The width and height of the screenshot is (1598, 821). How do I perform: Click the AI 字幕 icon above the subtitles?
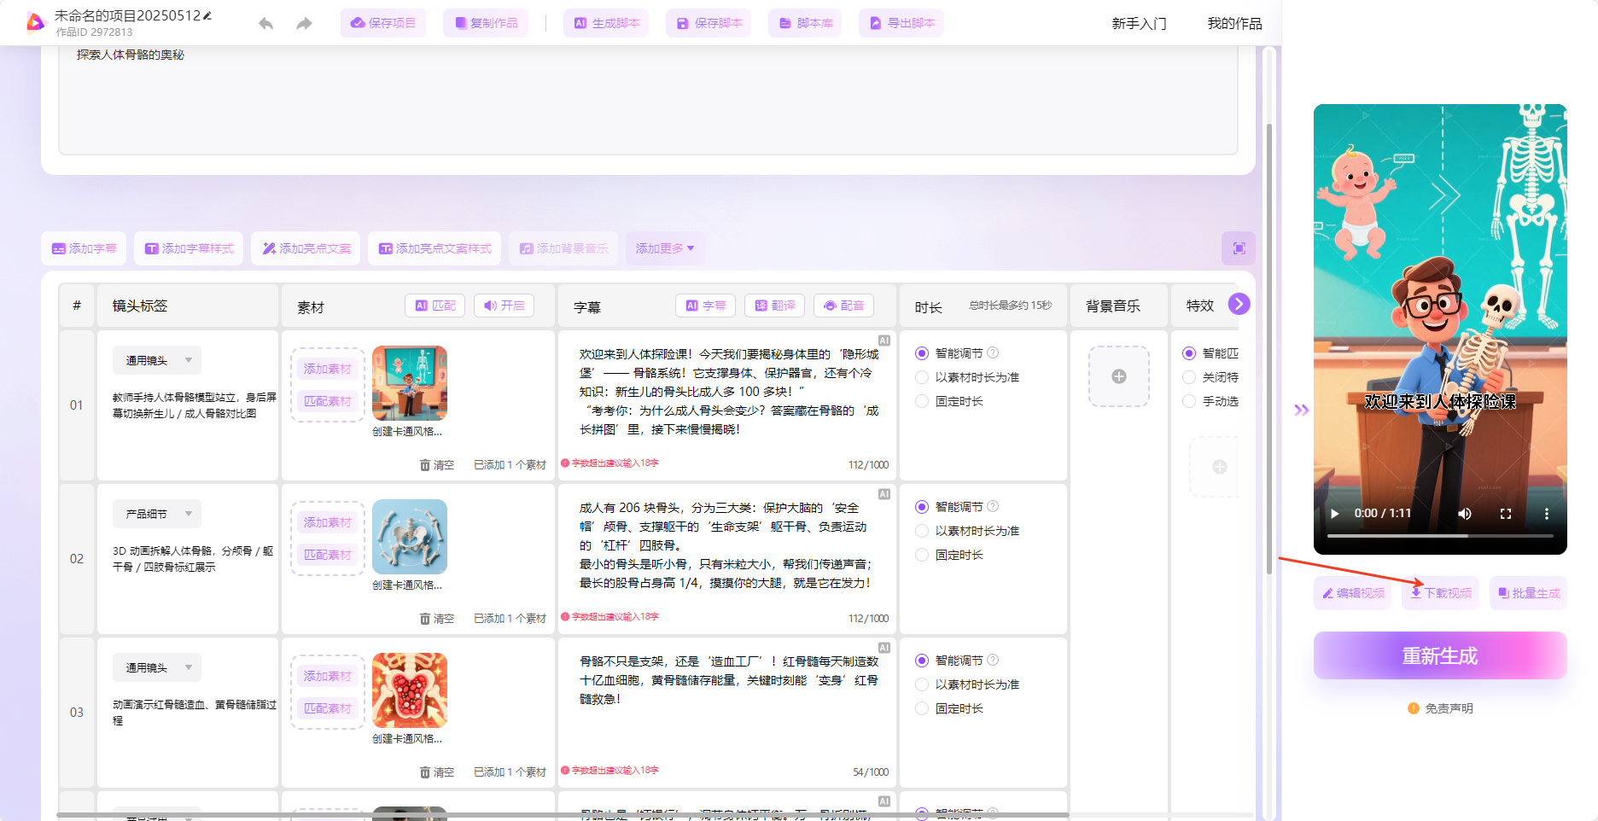coord(705,305)
